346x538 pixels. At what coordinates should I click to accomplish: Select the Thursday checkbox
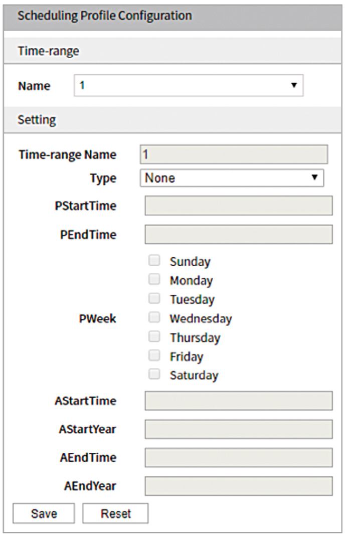(x=154, y=336)
